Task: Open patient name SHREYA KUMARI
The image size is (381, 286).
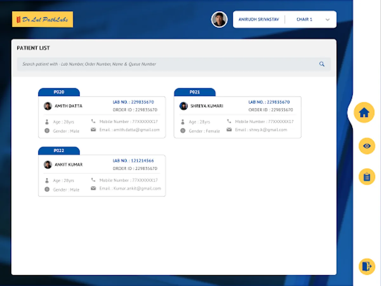Action: click(207, 106)
